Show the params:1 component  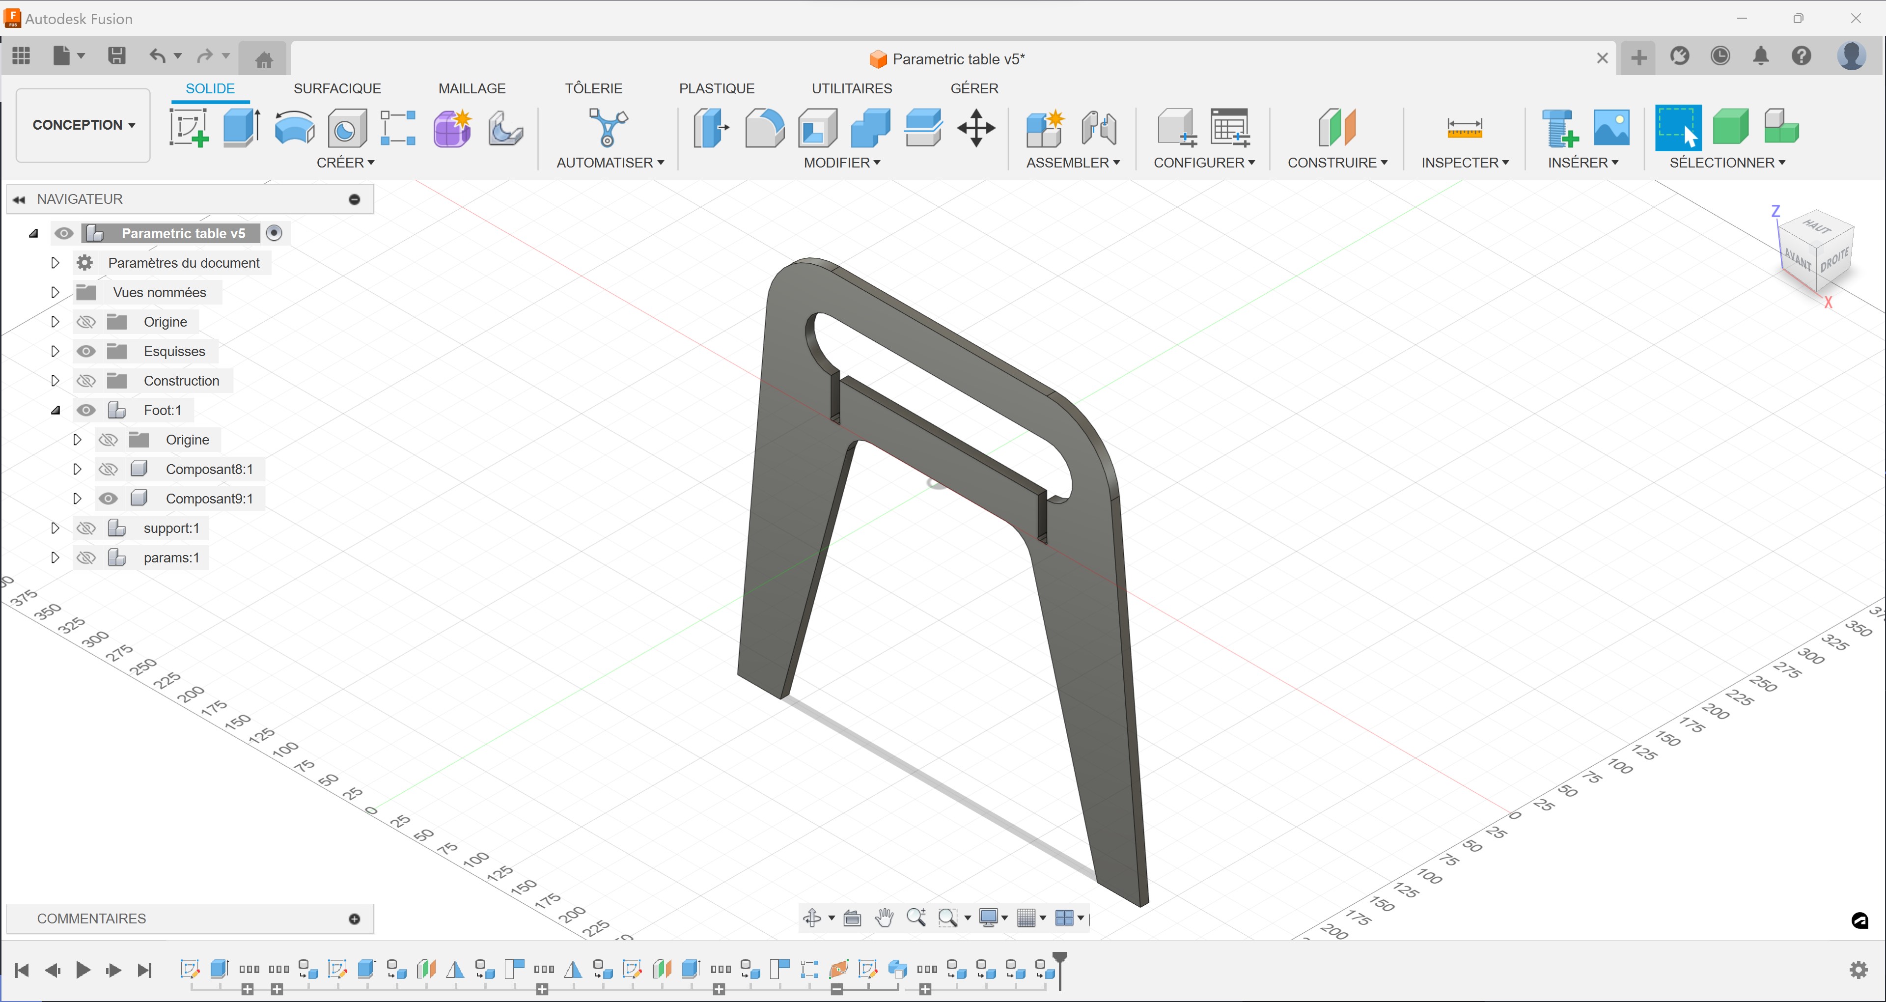pos(86,557)
